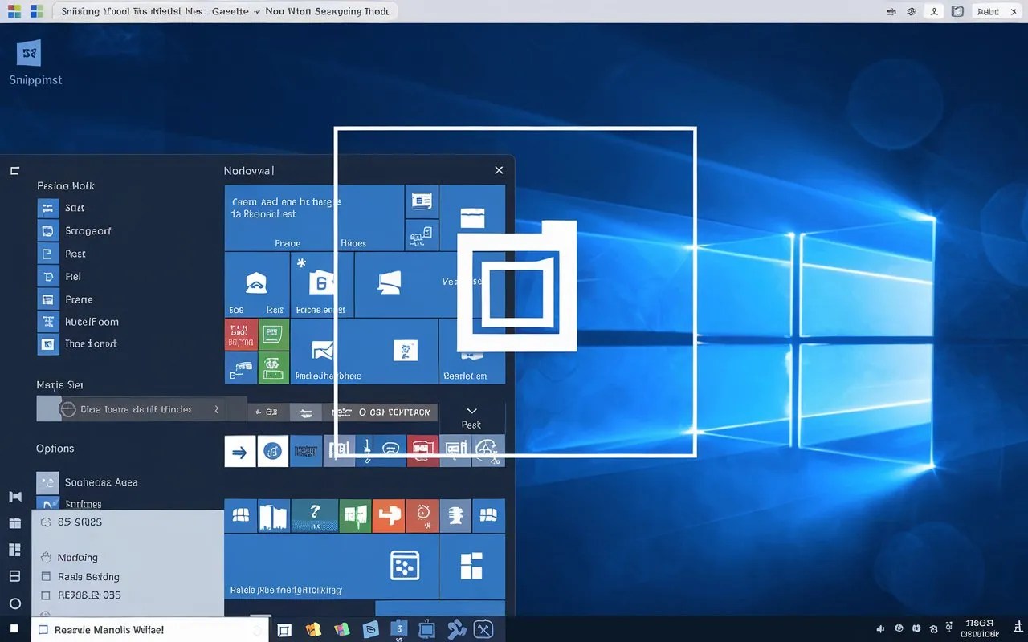Click the X-box icon at taskbar icons' end

point(483,630)
